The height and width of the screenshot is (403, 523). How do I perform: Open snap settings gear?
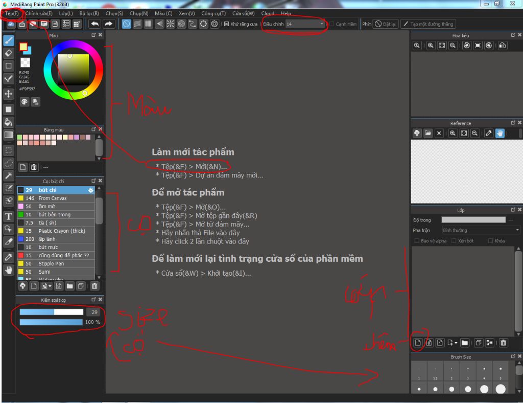[x=215, y=24]
